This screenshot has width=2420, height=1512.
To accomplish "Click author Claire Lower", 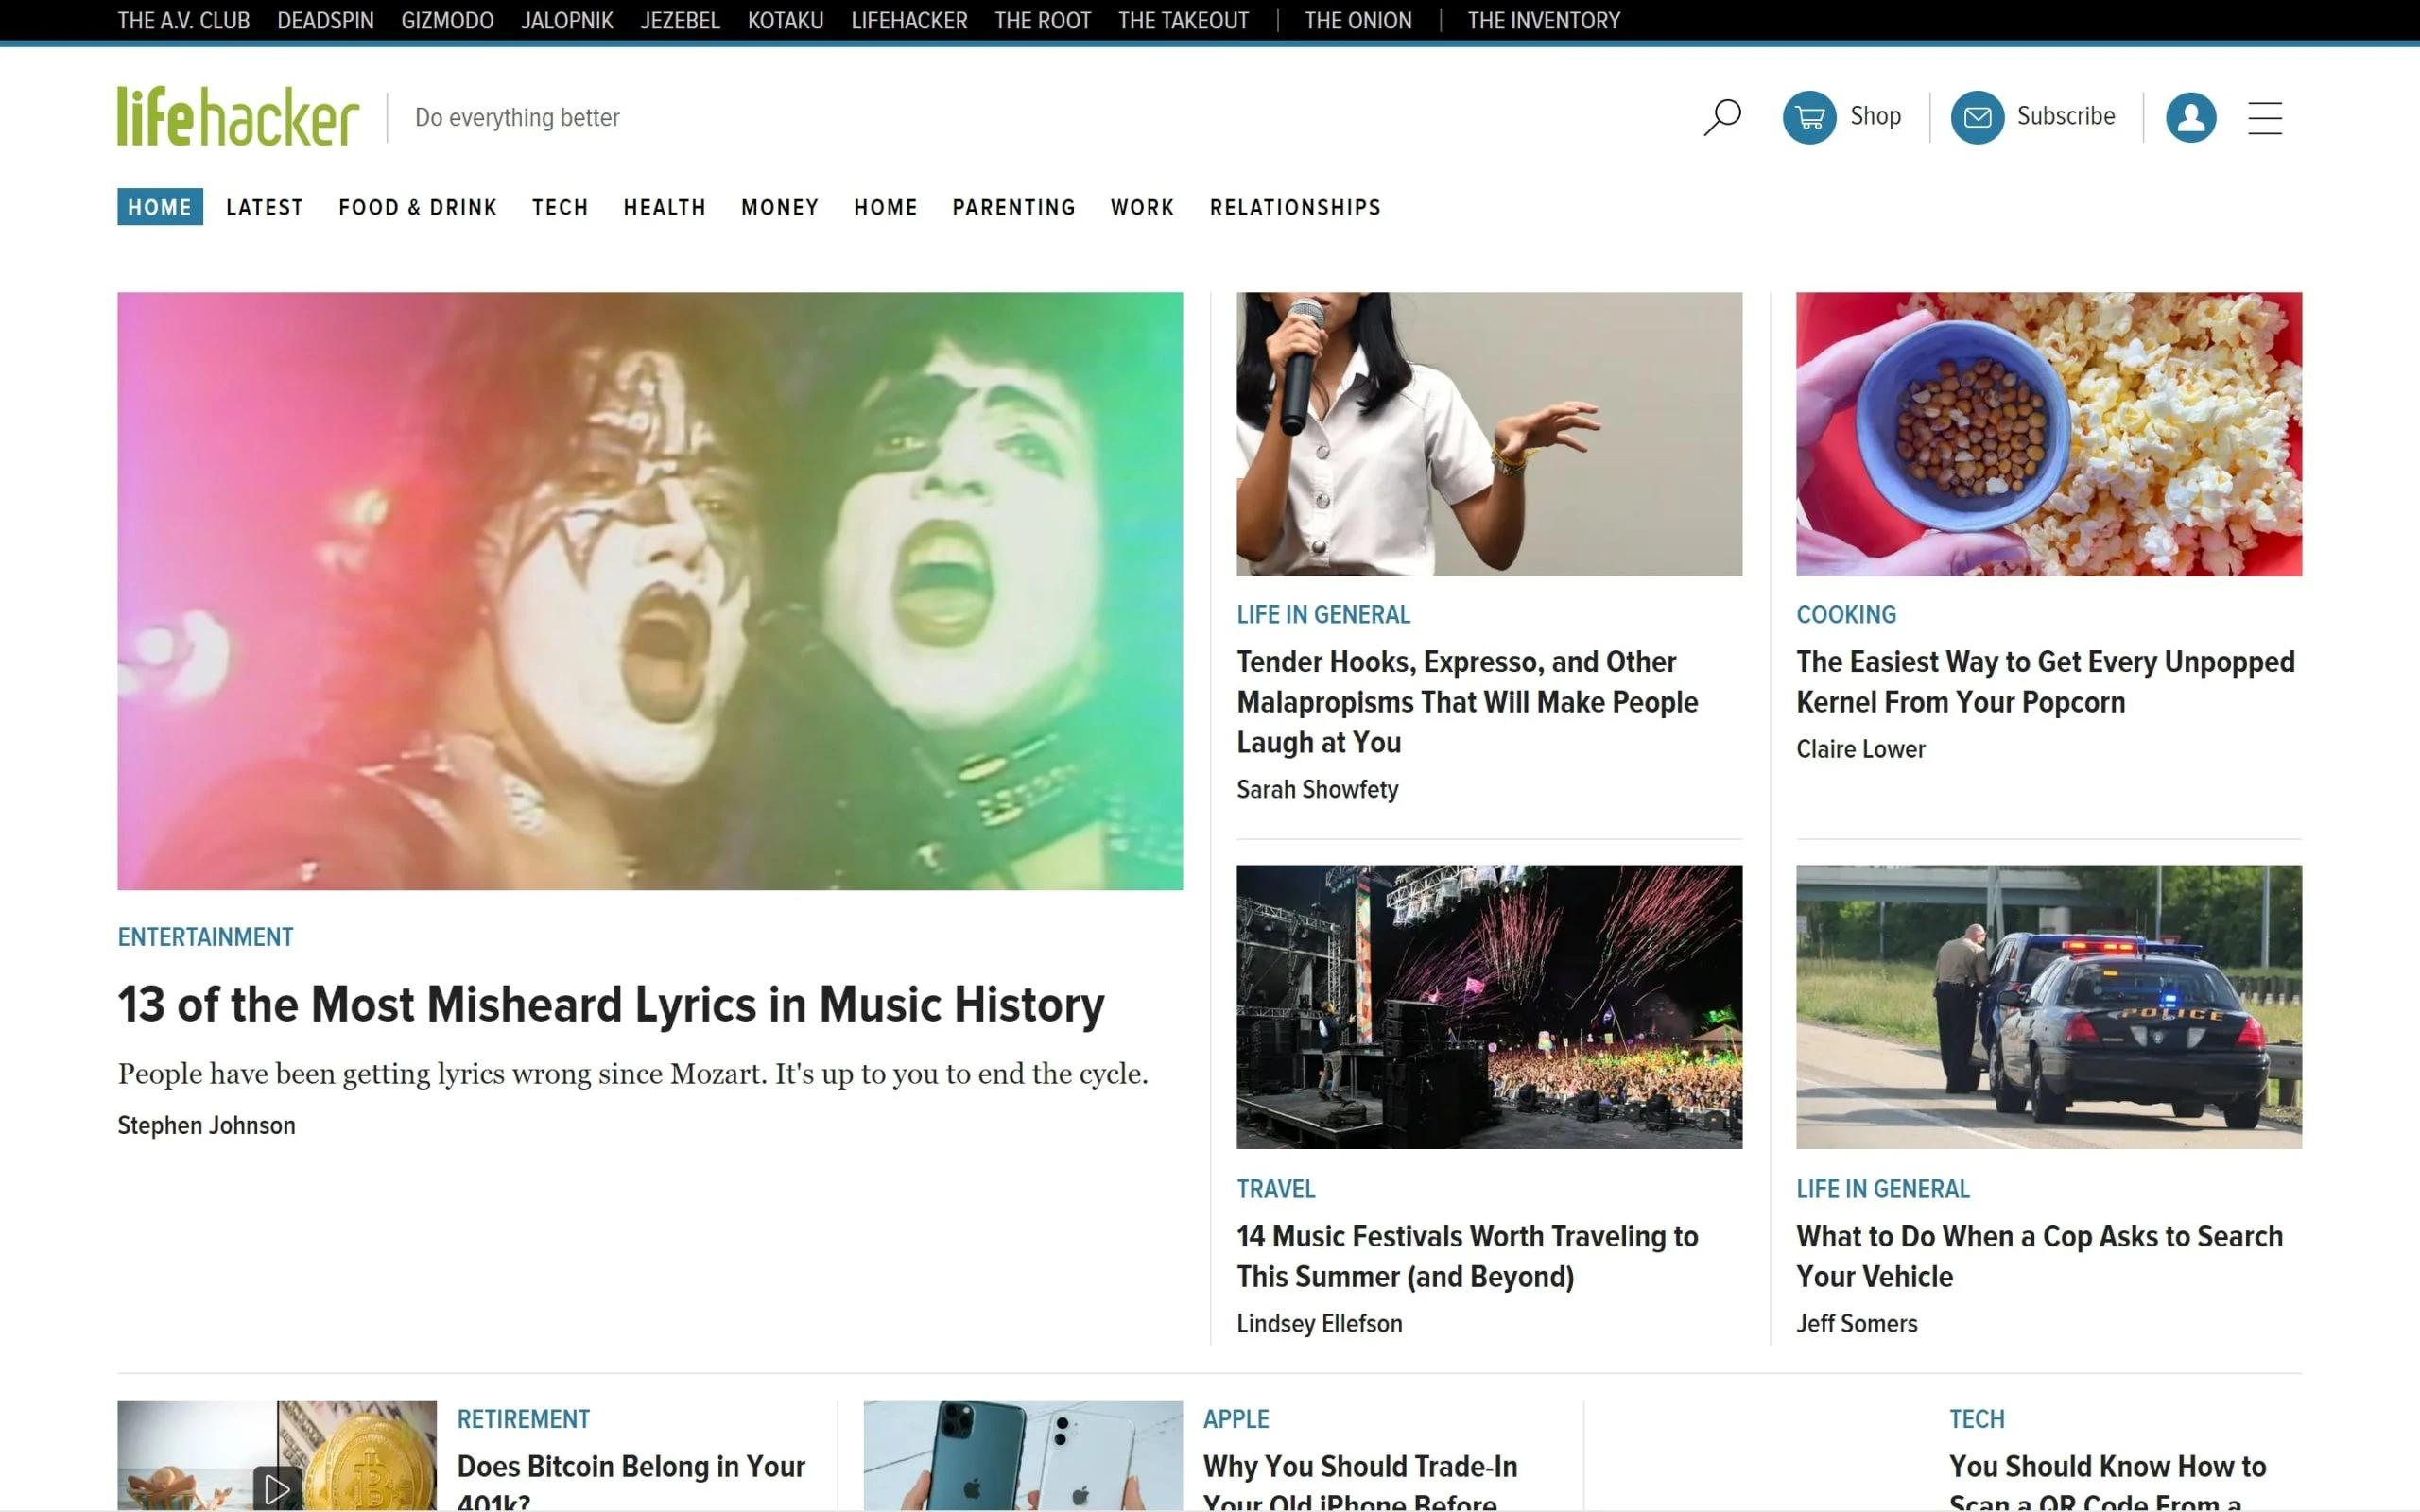I will pyautogui.click(x=1860, y=749).
